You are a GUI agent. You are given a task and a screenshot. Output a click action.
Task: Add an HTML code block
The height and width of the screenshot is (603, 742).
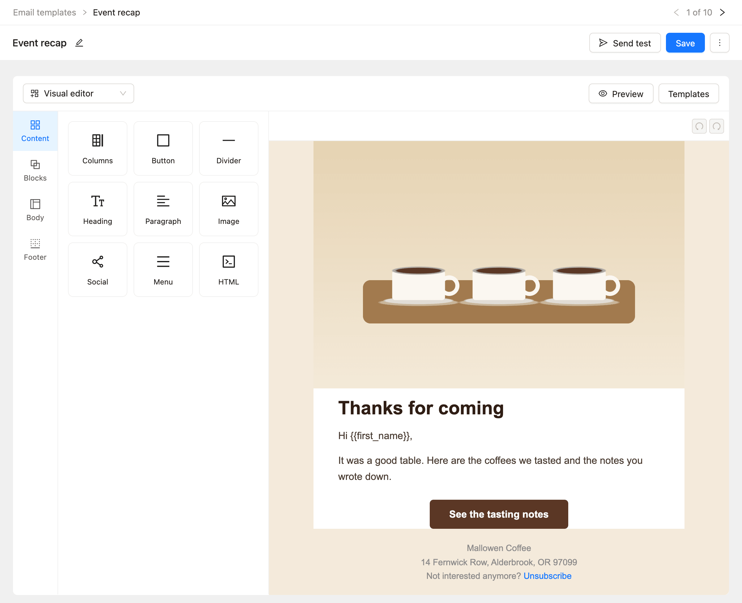click(x=228, y=270)
